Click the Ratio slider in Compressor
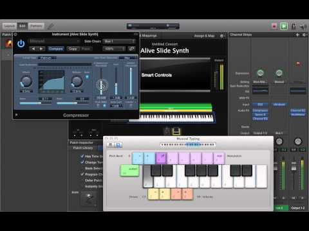This screenshot has width=309, height=231. point(35,103)
